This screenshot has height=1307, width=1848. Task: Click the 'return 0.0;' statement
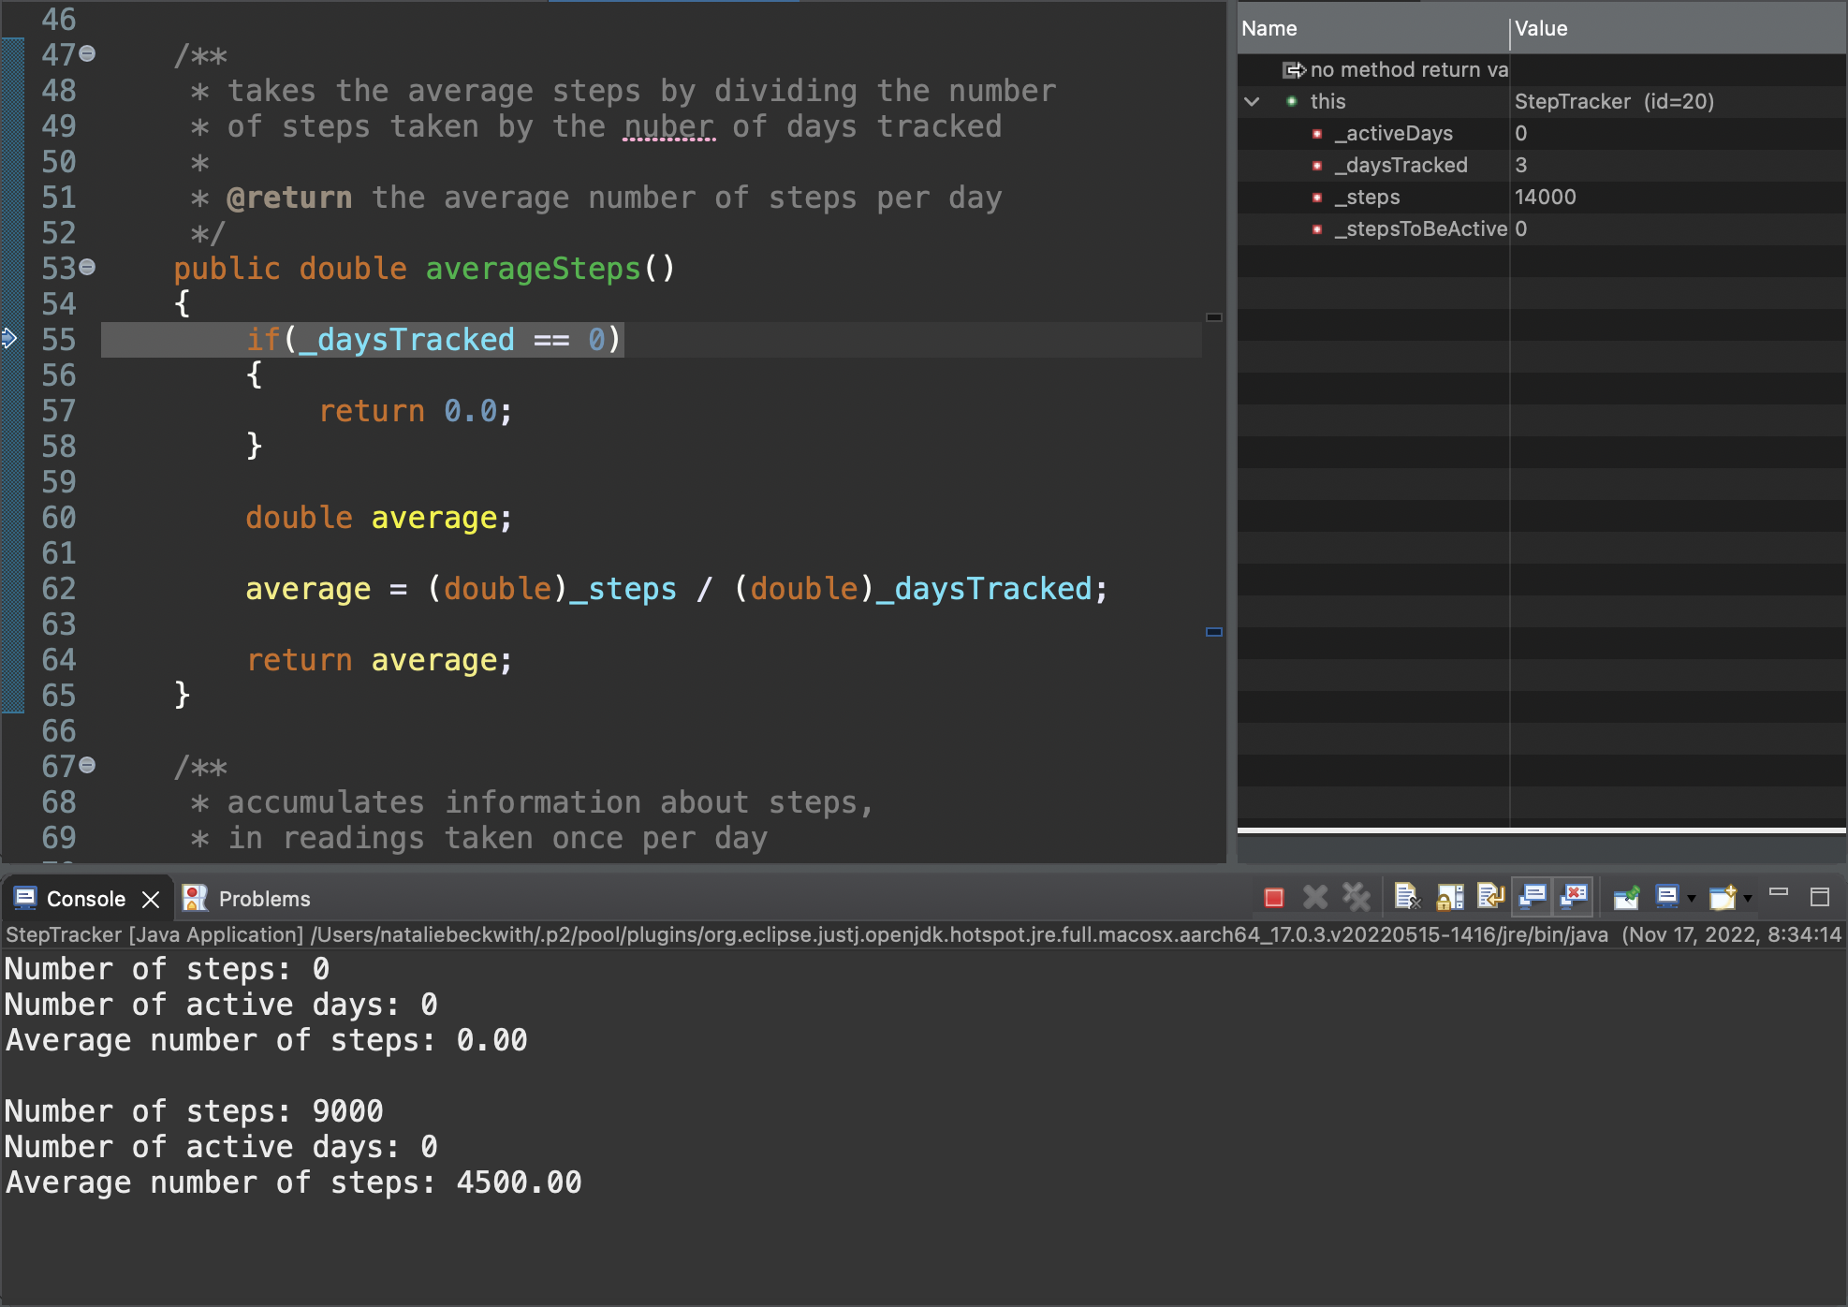coord(416,411)
